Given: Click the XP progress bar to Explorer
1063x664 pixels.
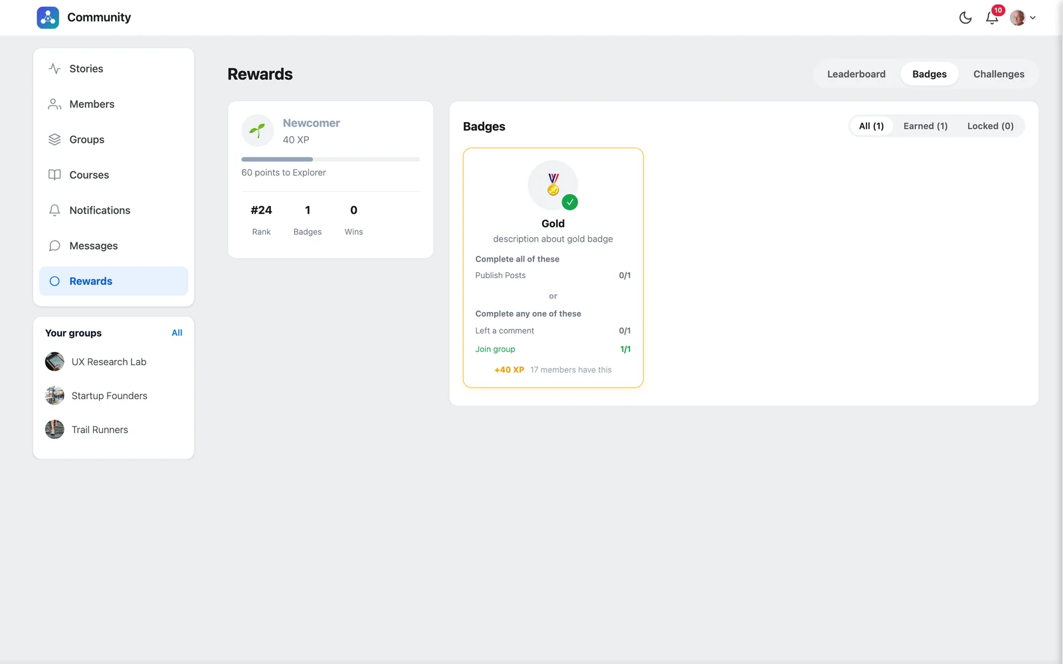Looking at the screenshot, I should point(330,159).
